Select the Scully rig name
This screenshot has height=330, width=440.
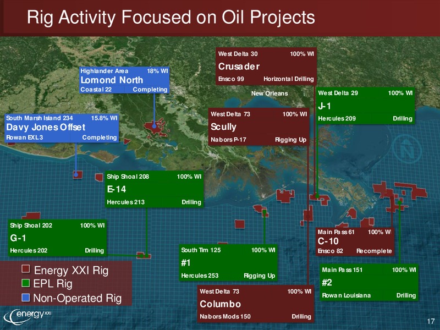tap(223, 127)
